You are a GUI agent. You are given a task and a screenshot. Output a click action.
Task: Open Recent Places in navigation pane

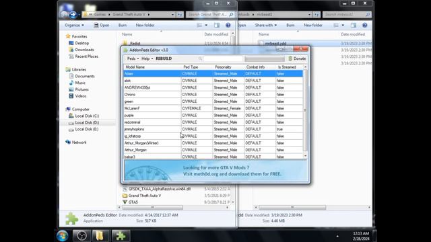coord(86,56)
